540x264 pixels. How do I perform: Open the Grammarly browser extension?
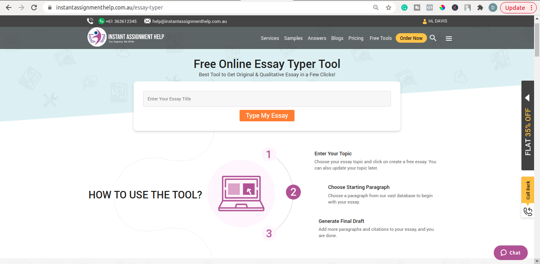(404, 7)
